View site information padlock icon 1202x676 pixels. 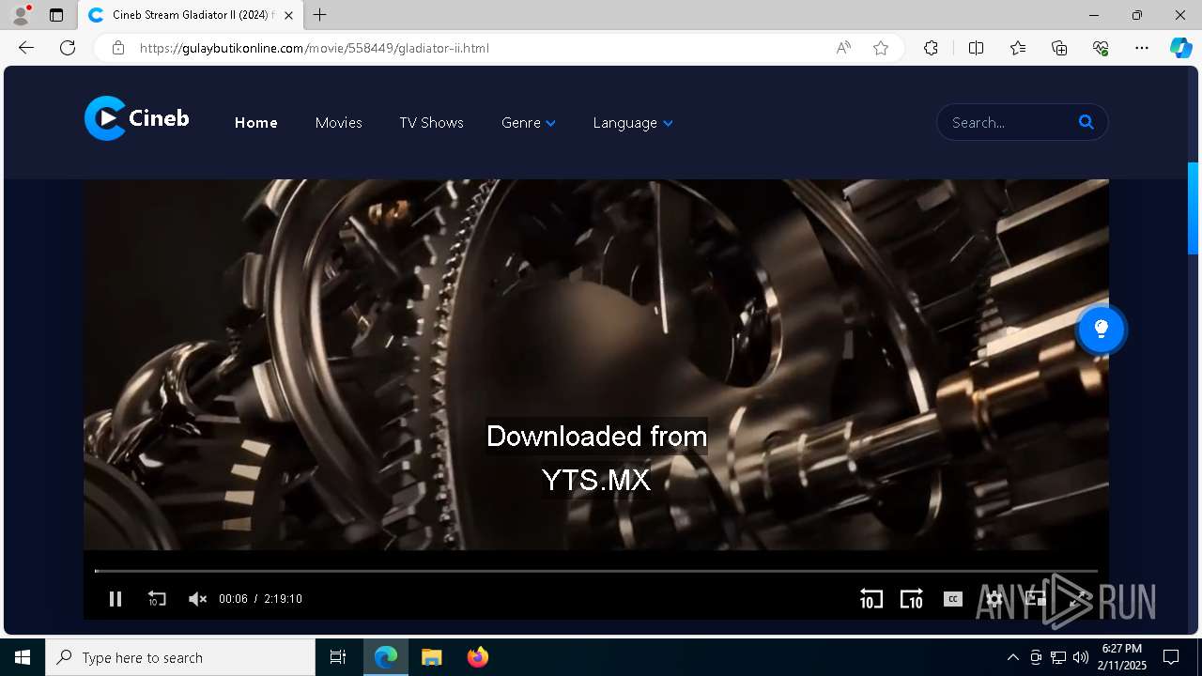(x=118, y=48)
